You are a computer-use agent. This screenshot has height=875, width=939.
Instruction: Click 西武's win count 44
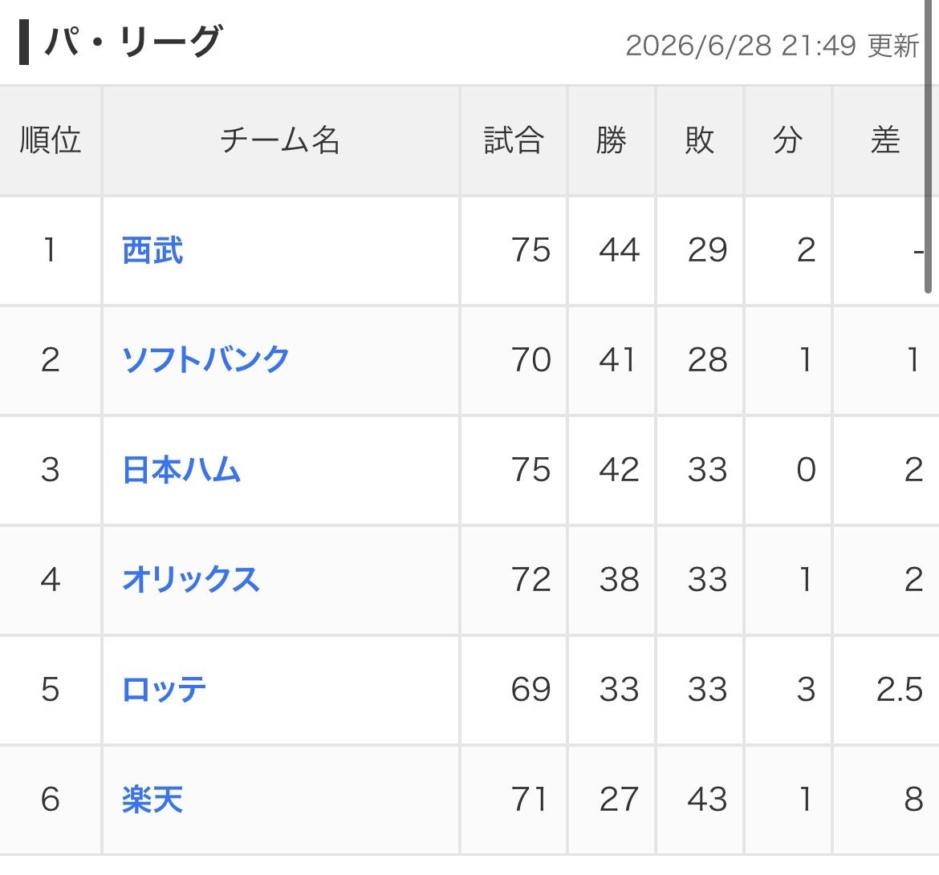[620, 250]
